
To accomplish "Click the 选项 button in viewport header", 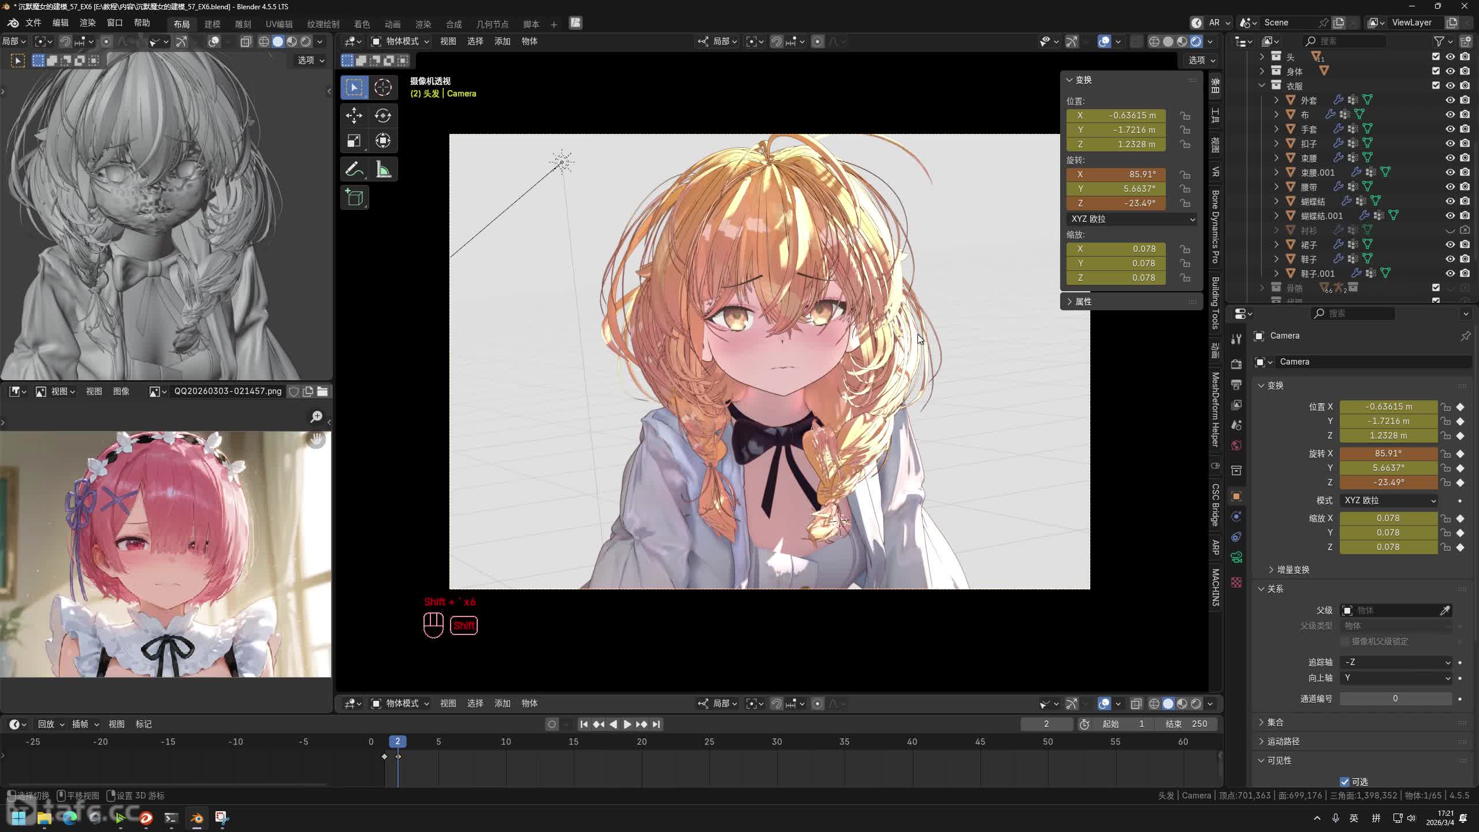I will [1202, 60].
